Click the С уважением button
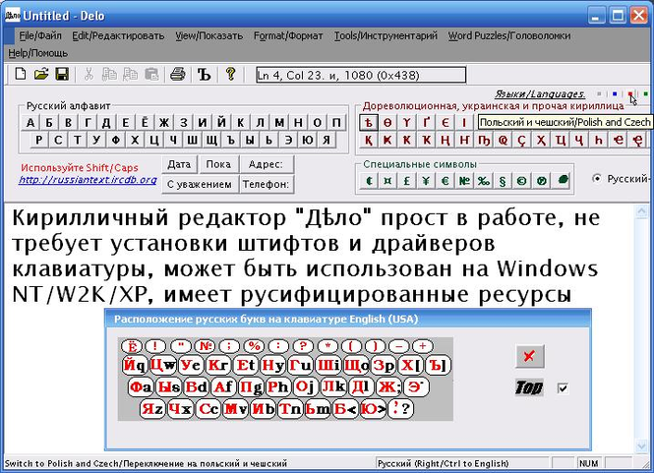The width and height of the screenshot is (654, 473). (200, 184)
